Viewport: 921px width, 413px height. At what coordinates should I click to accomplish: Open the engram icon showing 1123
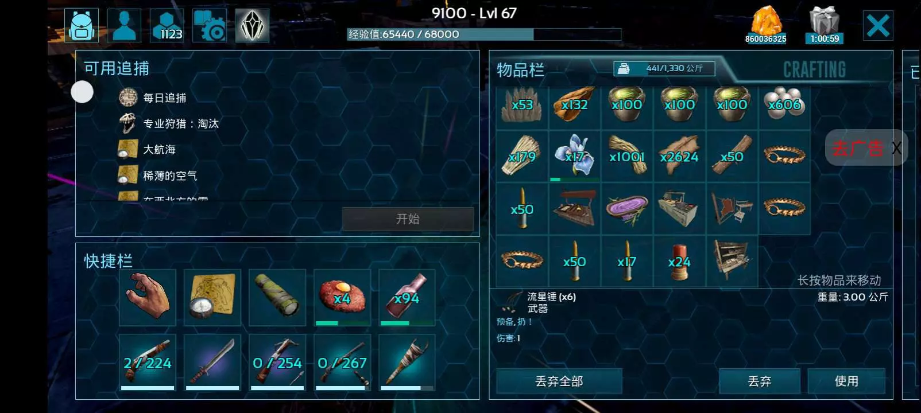[167, 26]
